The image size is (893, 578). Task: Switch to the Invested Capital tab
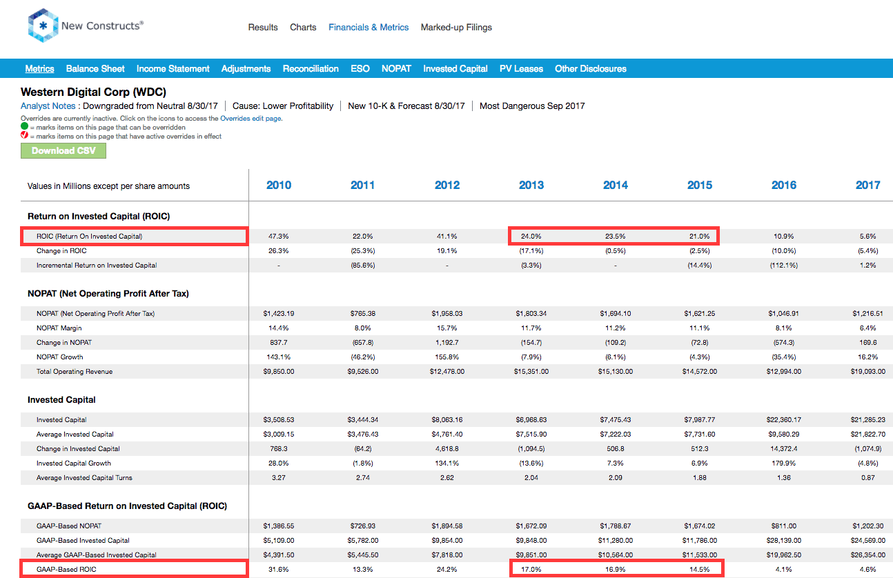tap(455, 68)
